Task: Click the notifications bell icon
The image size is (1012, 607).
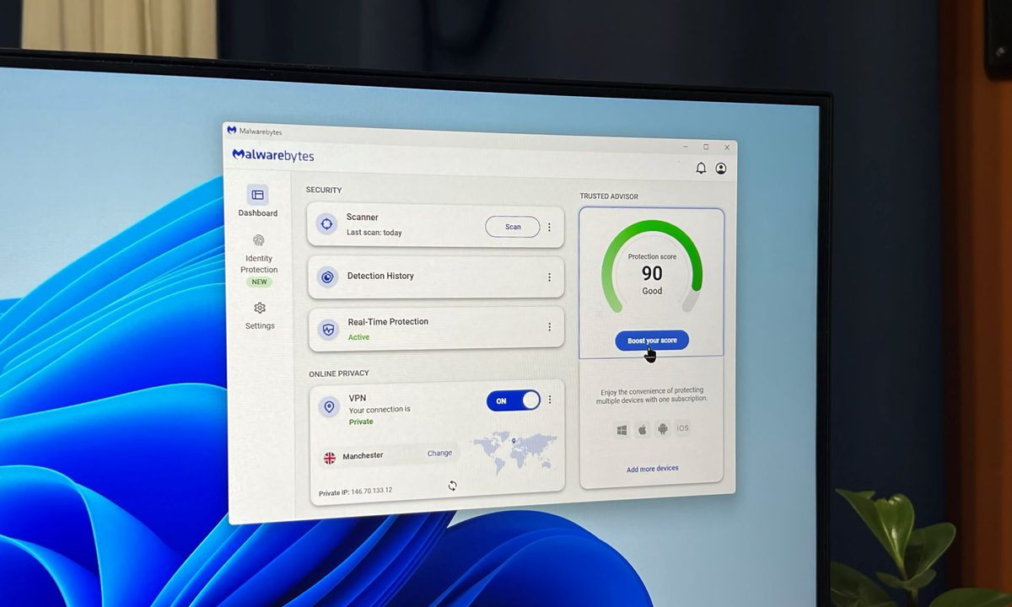Action: [x=701, y=169]
